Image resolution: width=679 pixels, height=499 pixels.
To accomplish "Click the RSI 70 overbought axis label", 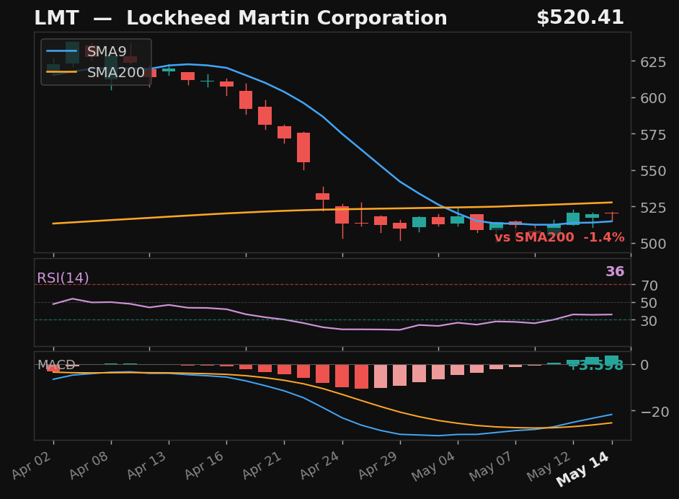I will click(x=649, y=286).
